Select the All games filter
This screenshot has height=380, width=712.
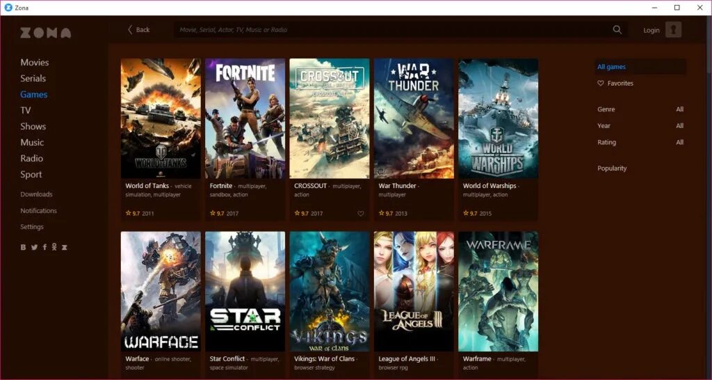click(640, 67)
